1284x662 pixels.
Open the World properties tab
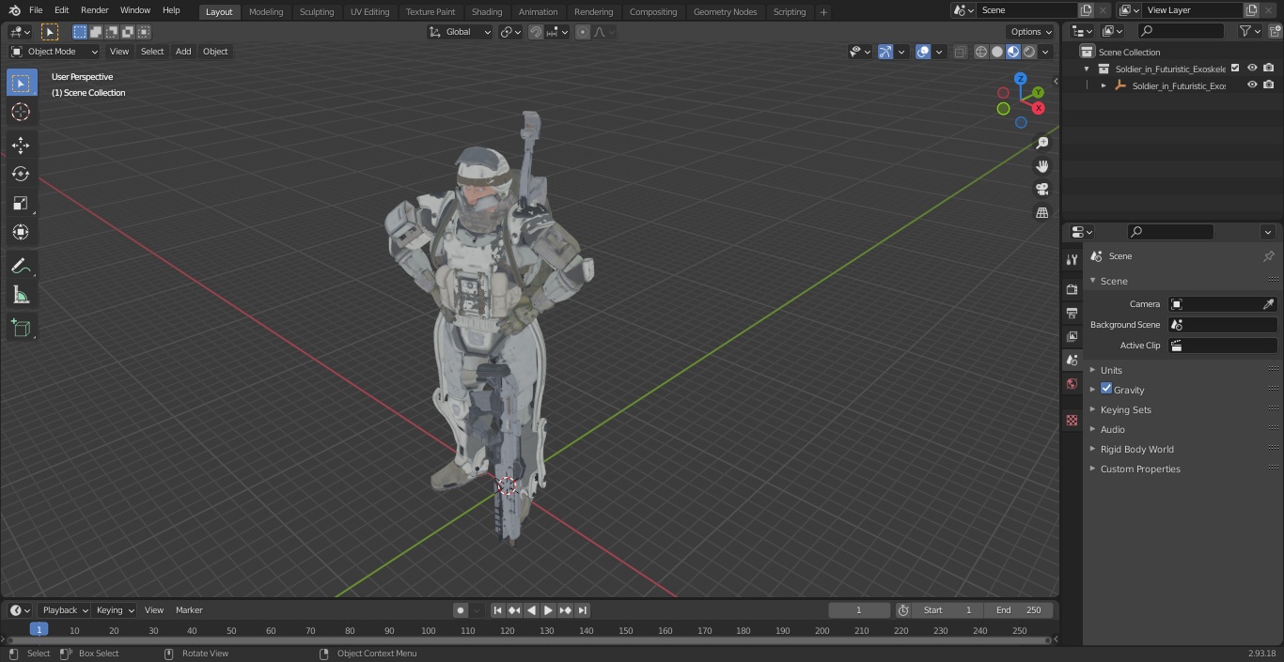tap(1072, 383)
